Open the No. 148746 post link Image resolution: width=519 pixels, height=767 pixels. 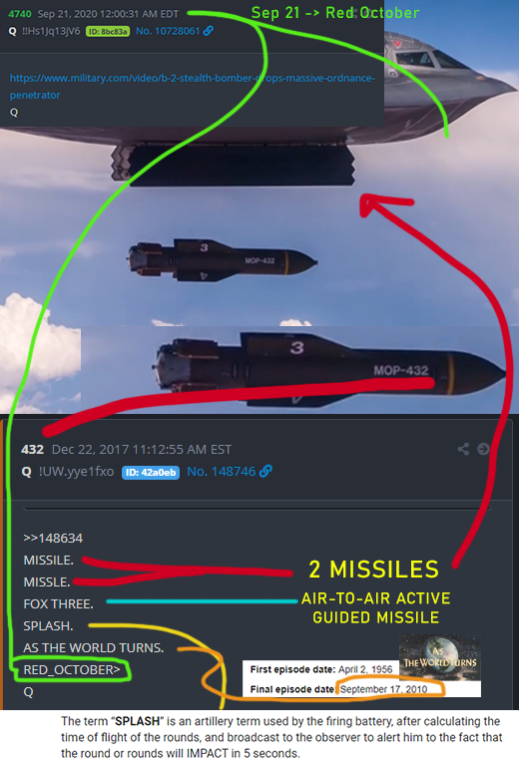coord(221,471)
